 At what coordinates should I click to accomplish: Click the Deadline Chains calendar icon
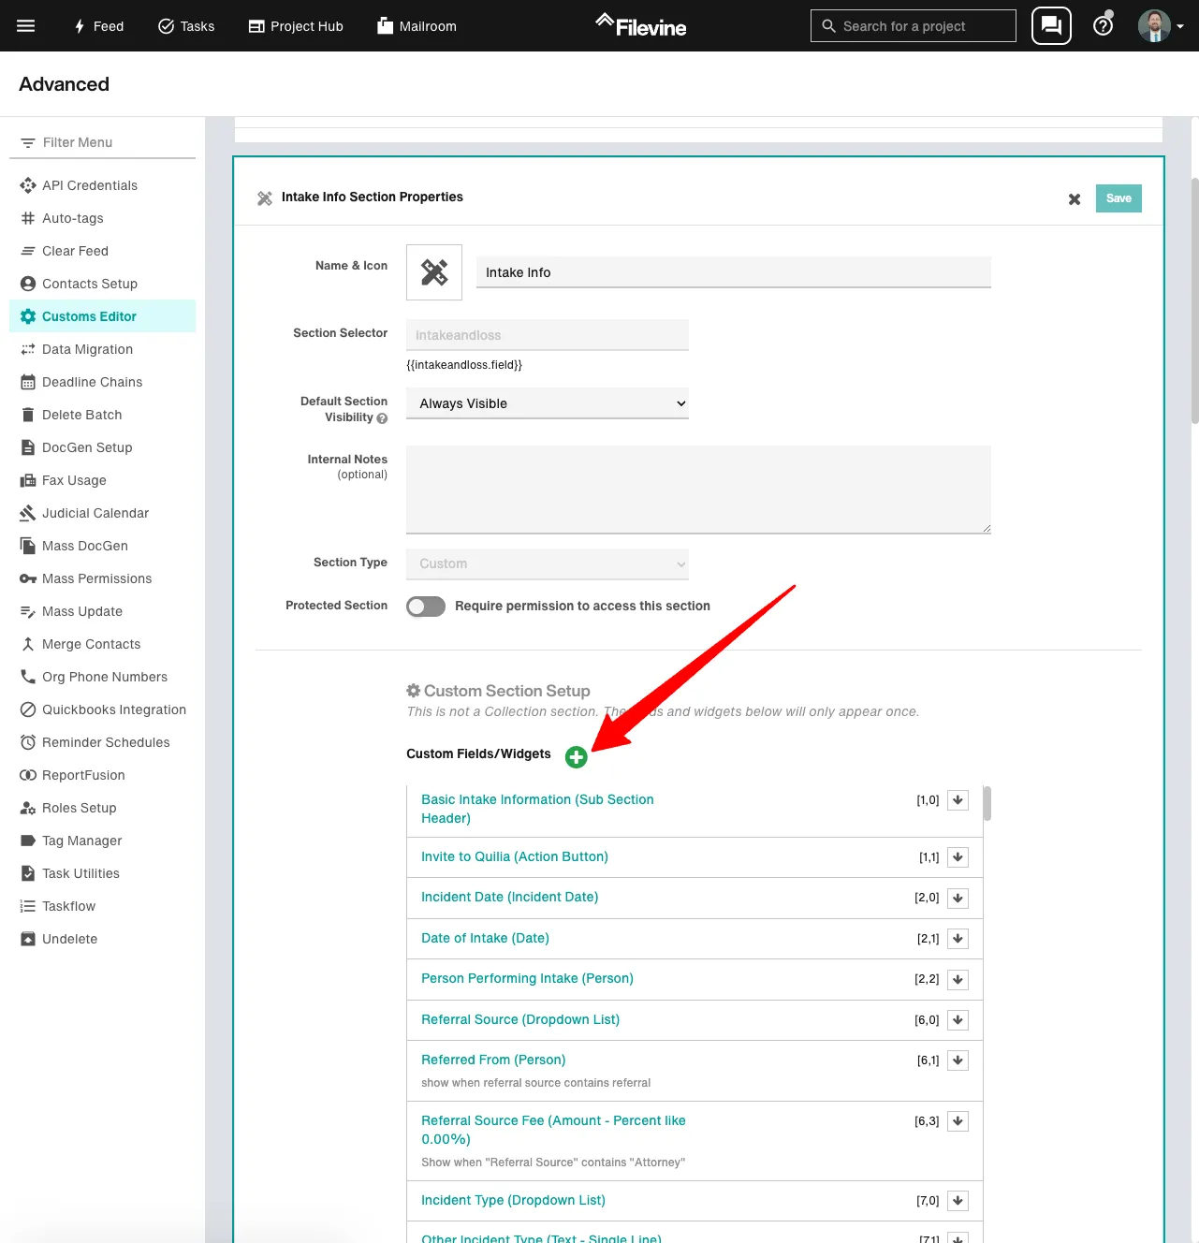point(28,382)
